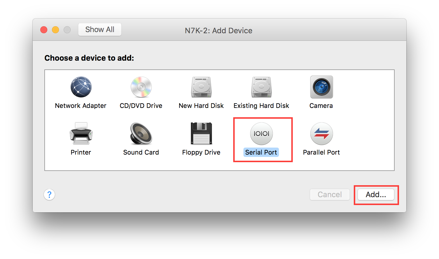
Task: Click the "New Hard Disk" label
Action: (x=201, y=106)
